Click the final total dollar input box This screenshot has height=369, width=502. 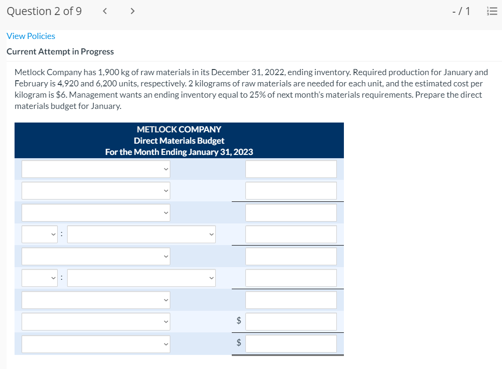point(290,344)
